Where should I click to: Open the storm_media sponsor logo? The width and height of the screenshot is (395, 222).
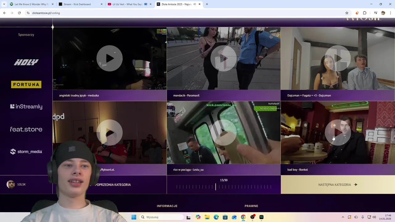coord(26,151)
